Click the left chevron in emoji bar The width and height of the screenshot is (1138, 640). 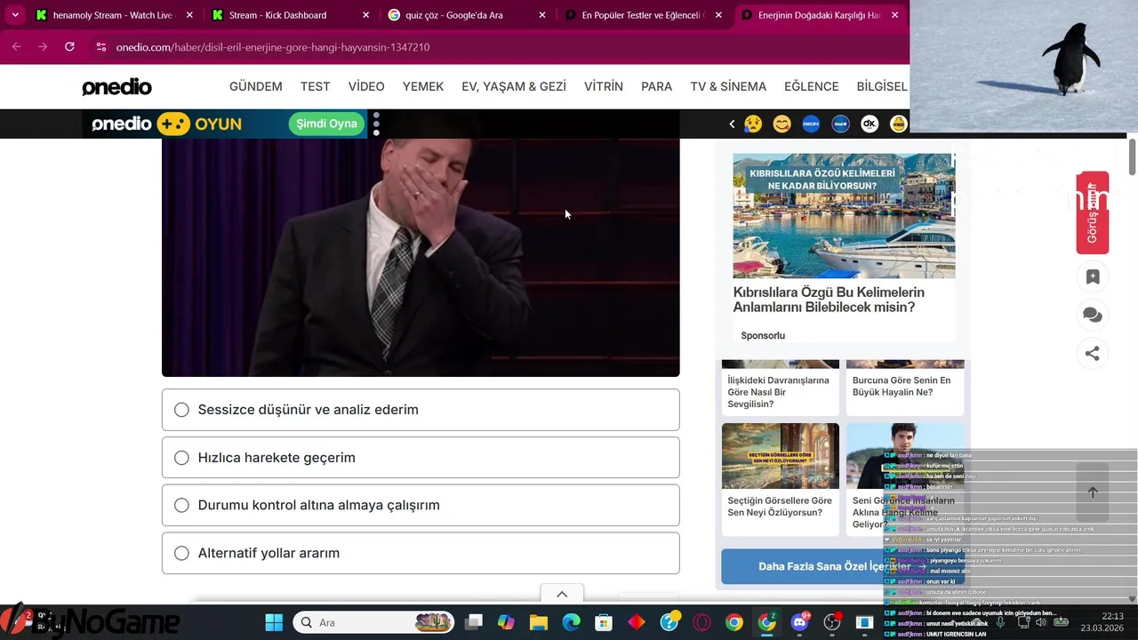click(x=732, y=124)
